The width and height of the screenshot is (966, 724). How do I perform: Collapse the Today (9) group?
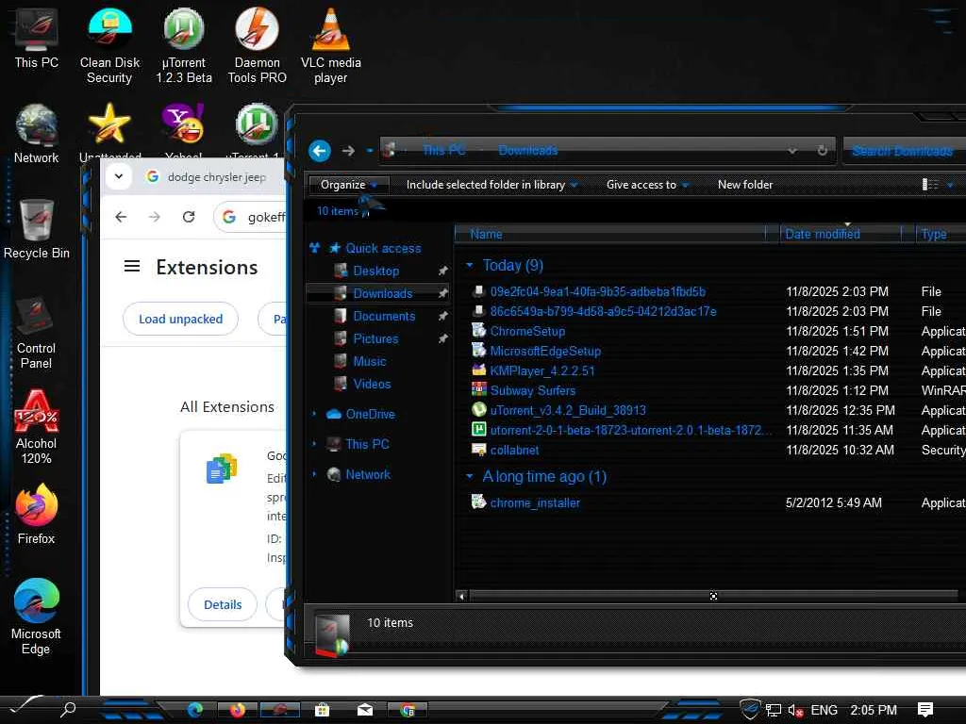pos(470,265)
